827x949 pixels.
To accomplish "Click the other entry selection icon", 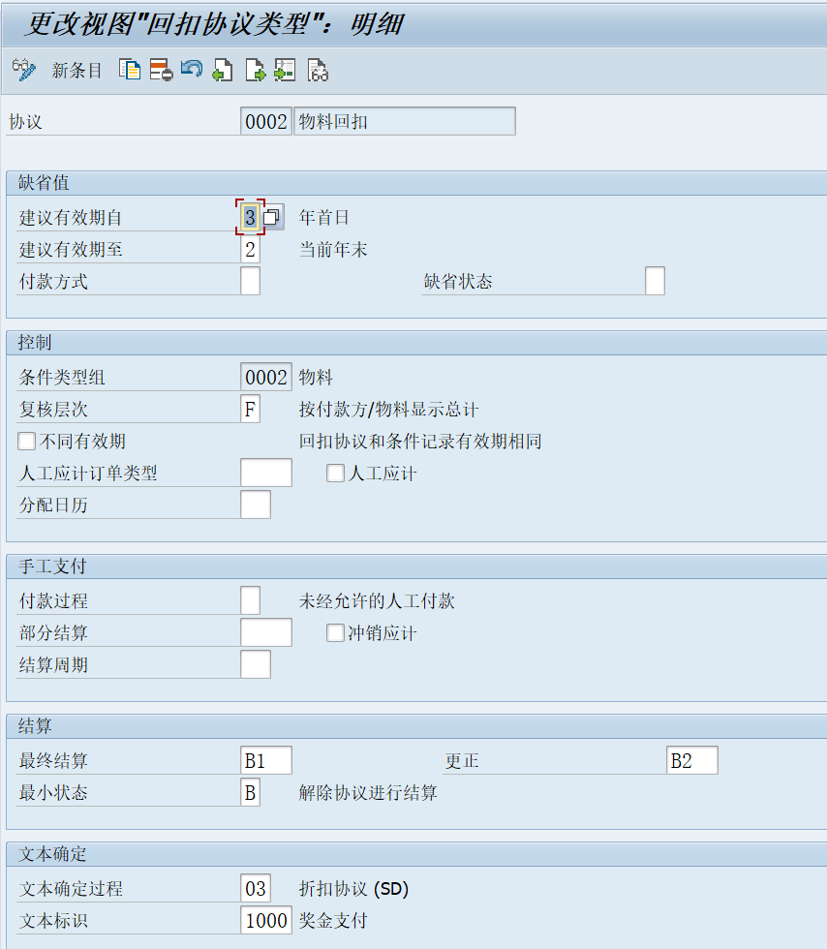I will [x=285, y=70].
